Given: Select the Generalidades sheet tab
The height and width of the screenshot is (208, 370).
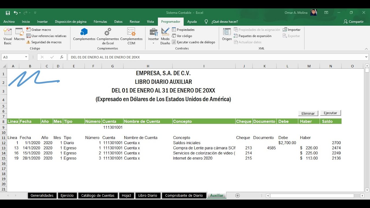Looking at the screenshot, I should click(42, 196).
